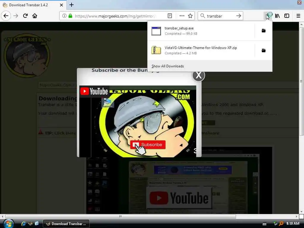Open the Firefox hamburger menu
This screenshot has height=228, width=304.
(298, 16)
